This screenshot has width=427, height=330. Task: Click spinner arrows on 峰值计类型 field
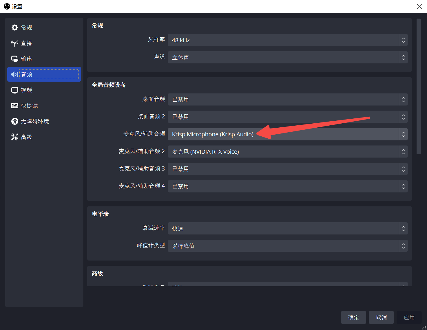[x=404, y=246]
